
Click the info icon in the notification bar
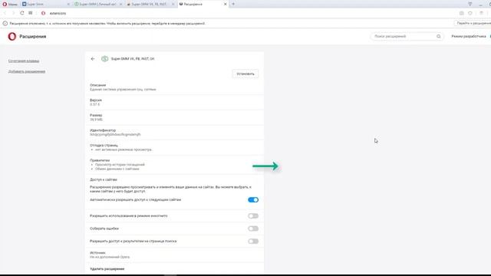coord(5,24)
